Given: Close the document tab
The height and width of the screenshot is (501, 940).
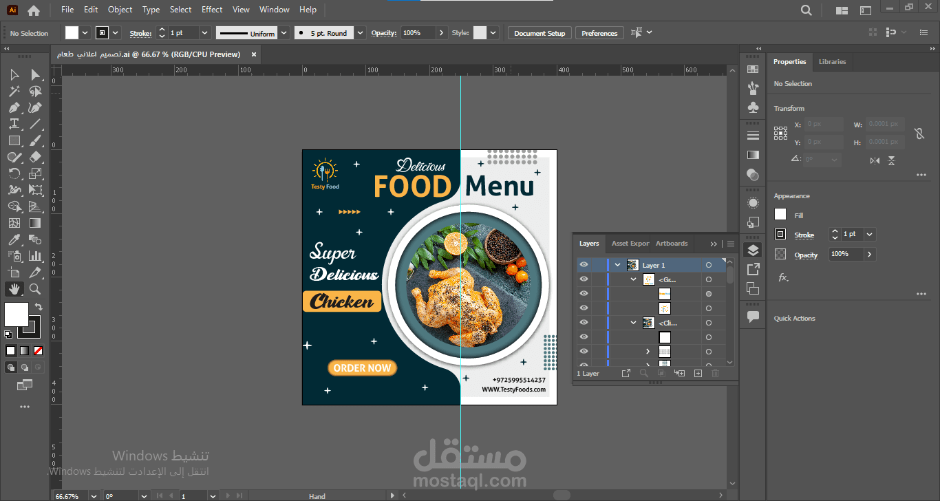Looking at the screenshot, I should [253, 54].
